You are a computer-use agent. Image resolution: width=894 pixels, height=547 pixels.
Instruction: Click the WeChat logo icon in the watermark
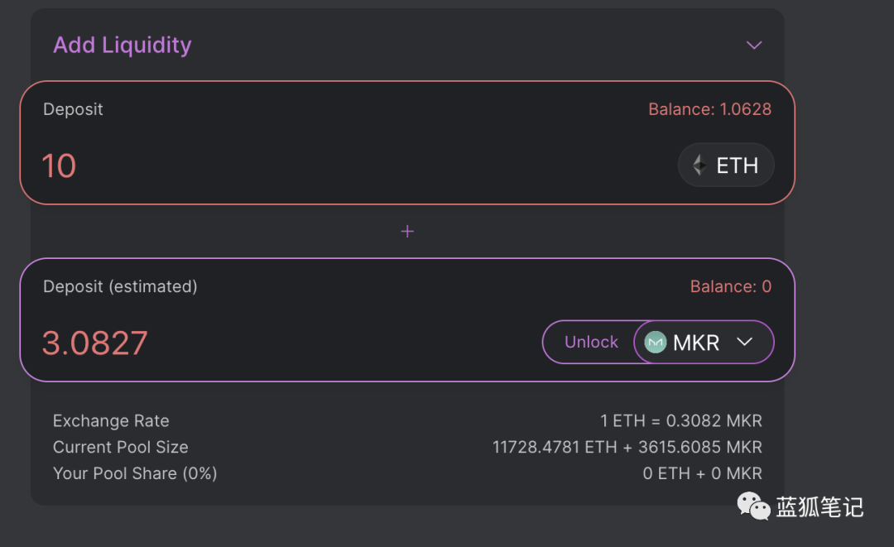coord(753,506)
